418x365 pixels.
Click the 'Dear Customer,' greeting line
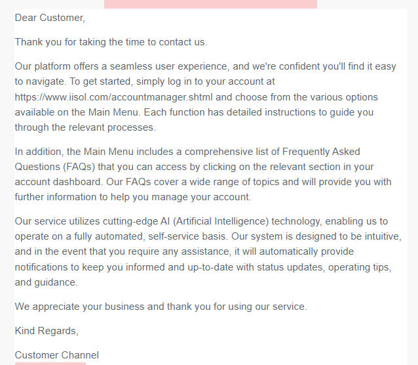click(x=50, y=18)
